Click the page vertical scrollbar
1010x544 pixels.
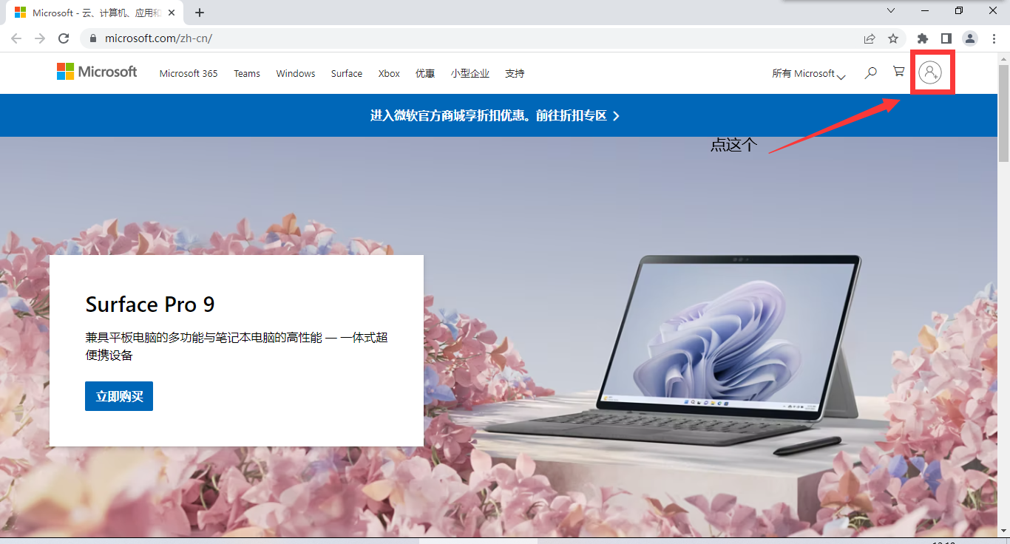pos(1003,296)
